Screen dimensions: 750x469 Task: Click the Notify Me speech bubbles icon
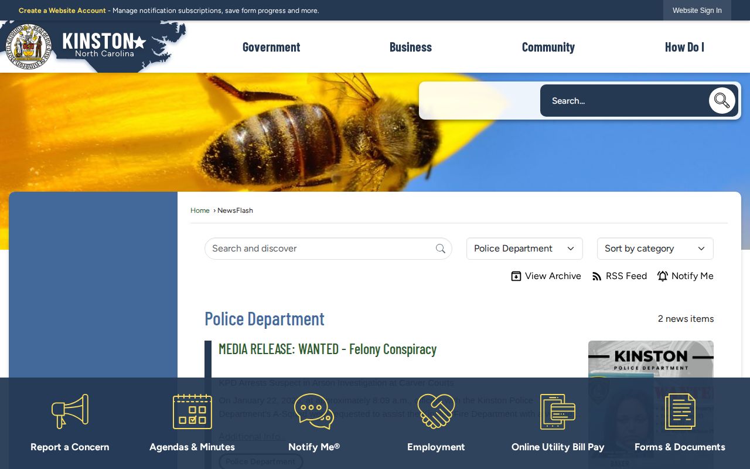point(314,411)
